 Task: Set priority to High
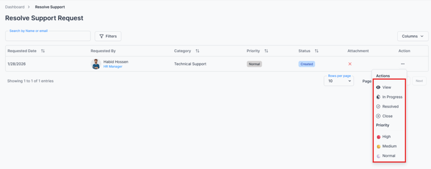(386, 137)
